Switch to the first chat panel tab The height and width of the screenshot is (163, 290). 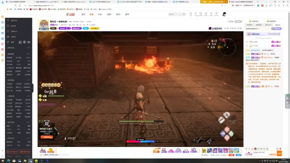point(249,25)
